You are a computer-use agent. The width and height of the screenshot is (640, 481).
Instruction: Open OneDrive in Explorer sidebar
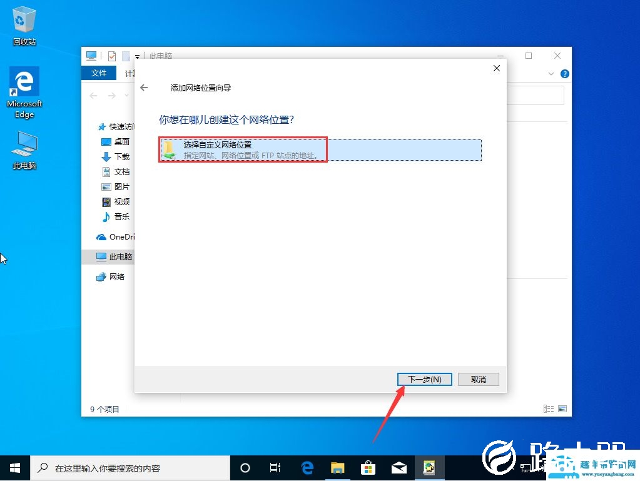click(x=115, y=236)
